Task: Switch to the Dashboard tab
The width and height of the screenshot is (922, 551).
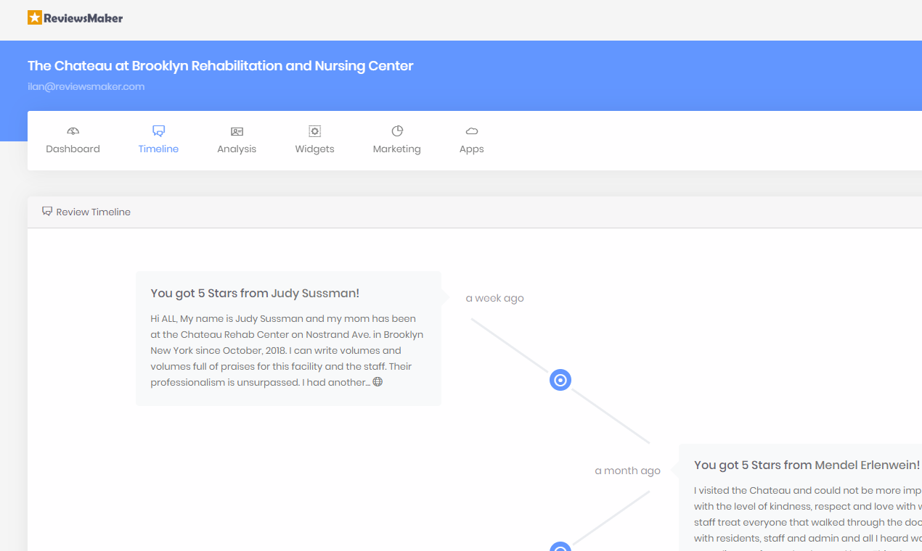Action: (x=73, y=141)
